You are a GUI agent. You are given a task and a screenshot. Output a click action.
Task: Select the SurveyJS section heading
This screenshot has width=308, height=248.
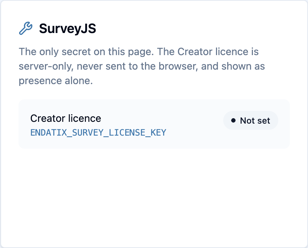click(67, 29)
